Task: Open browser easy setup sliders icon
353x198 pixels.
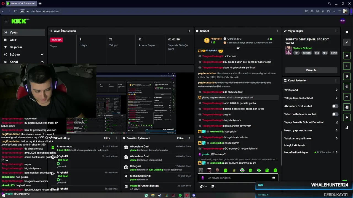Action: [339, 11]
